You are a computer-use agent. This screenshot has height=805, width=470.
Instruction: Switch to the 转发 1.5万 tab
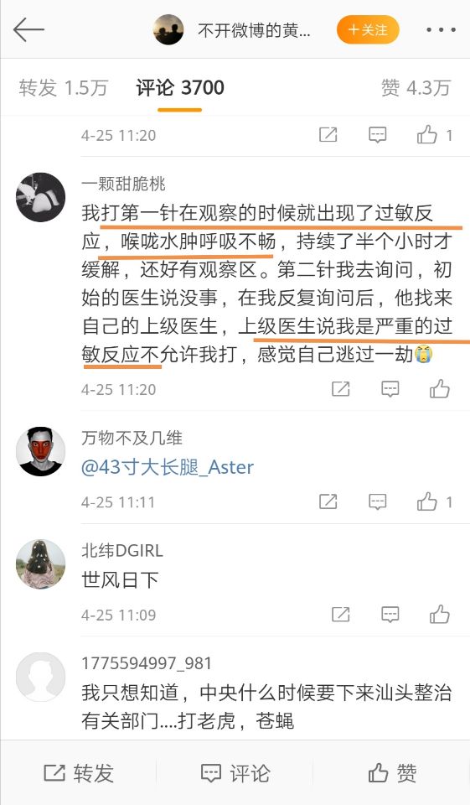tap(63, 88)
